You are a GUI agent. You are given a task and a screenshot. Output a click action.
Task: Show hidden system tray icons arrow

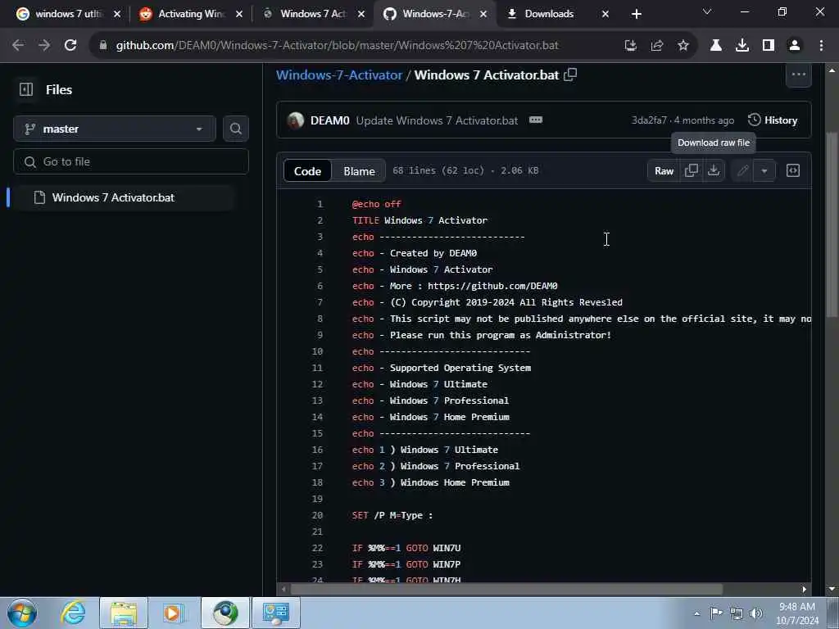click(696, 613)
